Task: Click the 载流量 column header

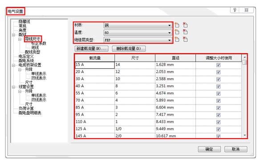Action: (x=95, y=58)
